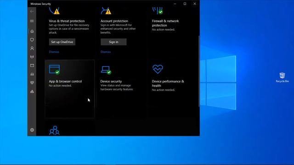Click the App & browser control tile icon
The width and height of the screenshot is (294, 165).
[x=54, y=69]
